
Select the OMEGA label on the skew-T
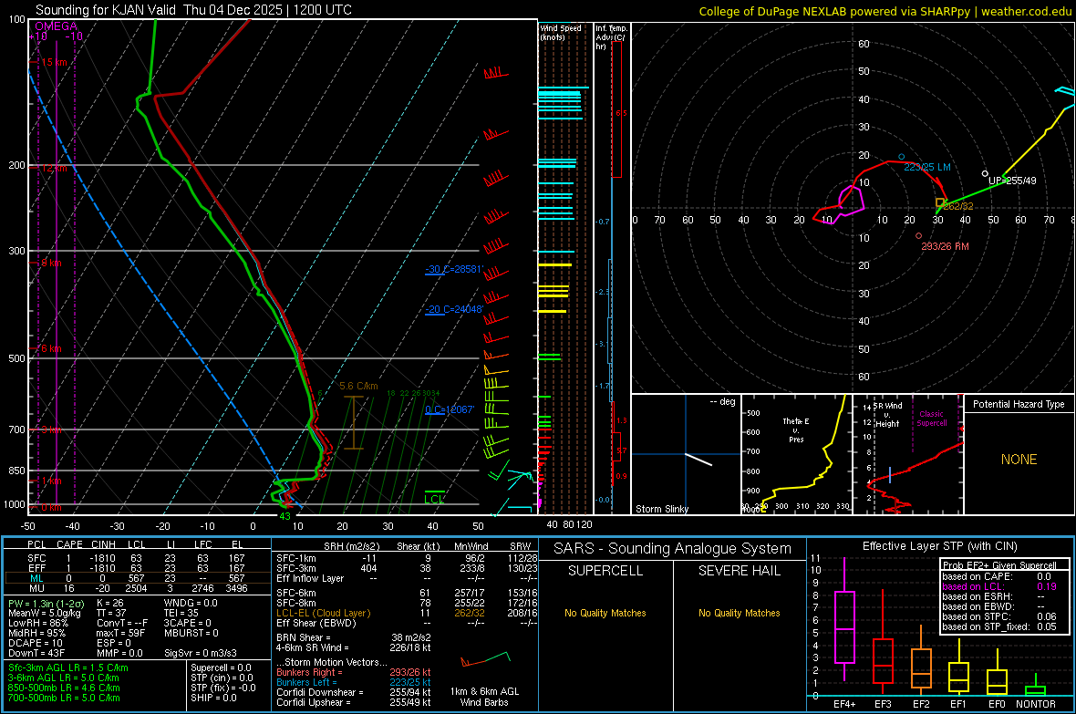(x=57, y=26)
